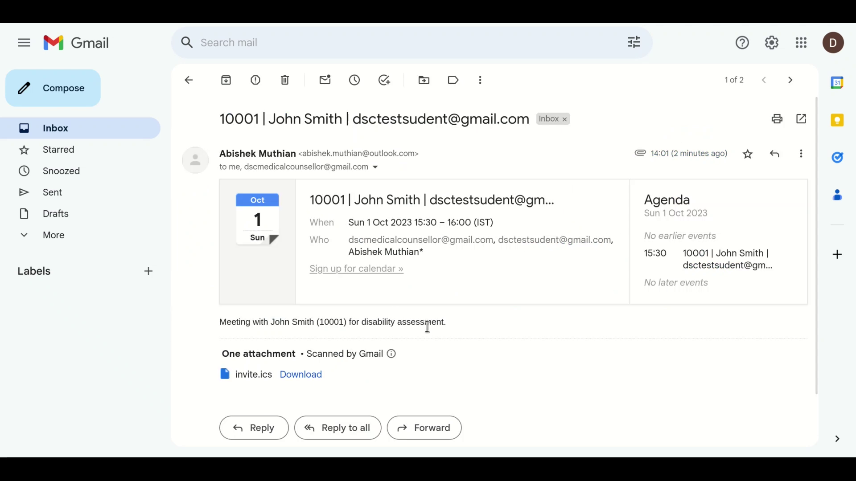Open the Labels tag icon

pos(453,80)
